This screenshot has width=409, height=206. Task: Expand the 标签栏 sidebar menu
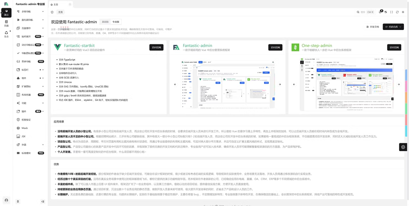coord(30,70)
